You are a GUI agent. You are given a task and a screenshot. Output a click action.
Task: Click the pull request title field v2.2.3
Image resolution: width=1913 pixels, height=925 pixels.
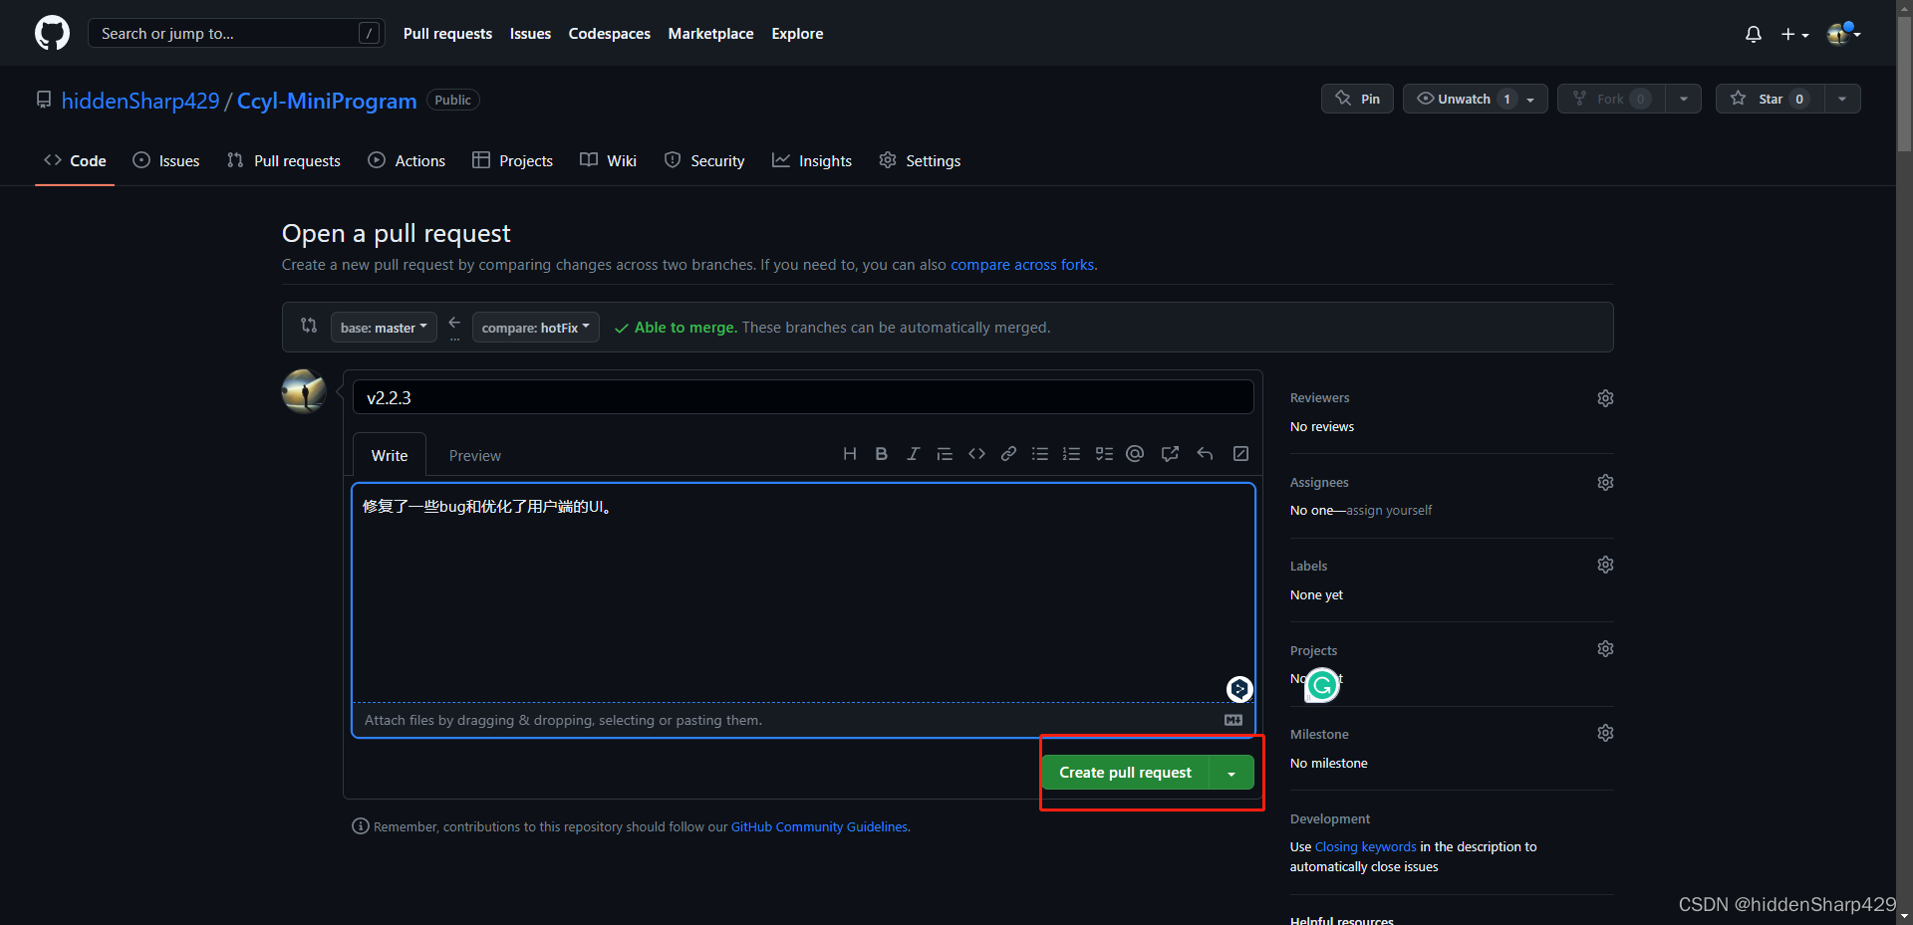point(803,397)
